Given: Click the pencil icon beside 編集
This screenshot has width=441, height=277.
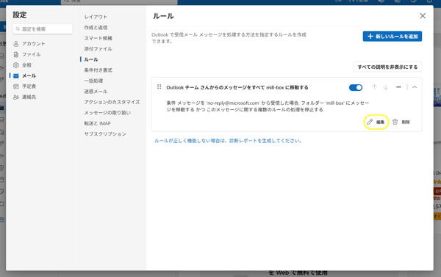Looking at the screenshot, I should pos(370,122).
